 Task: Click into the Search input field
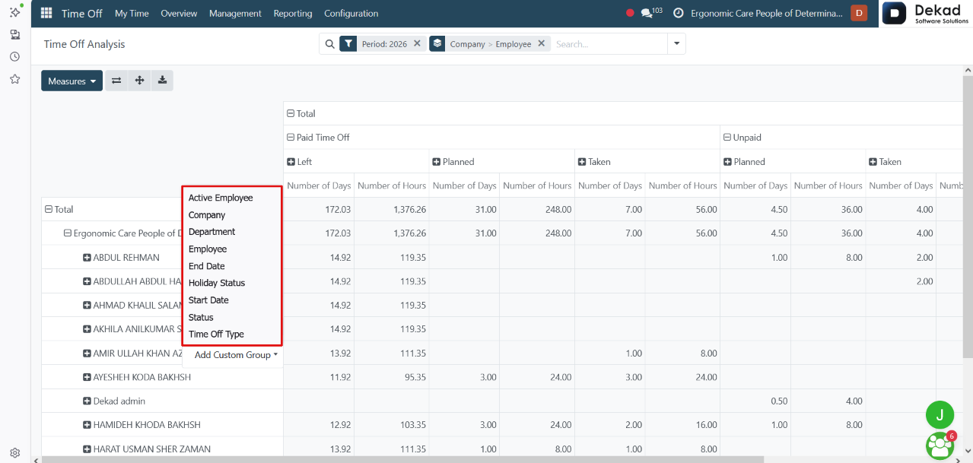pos(609,44)
